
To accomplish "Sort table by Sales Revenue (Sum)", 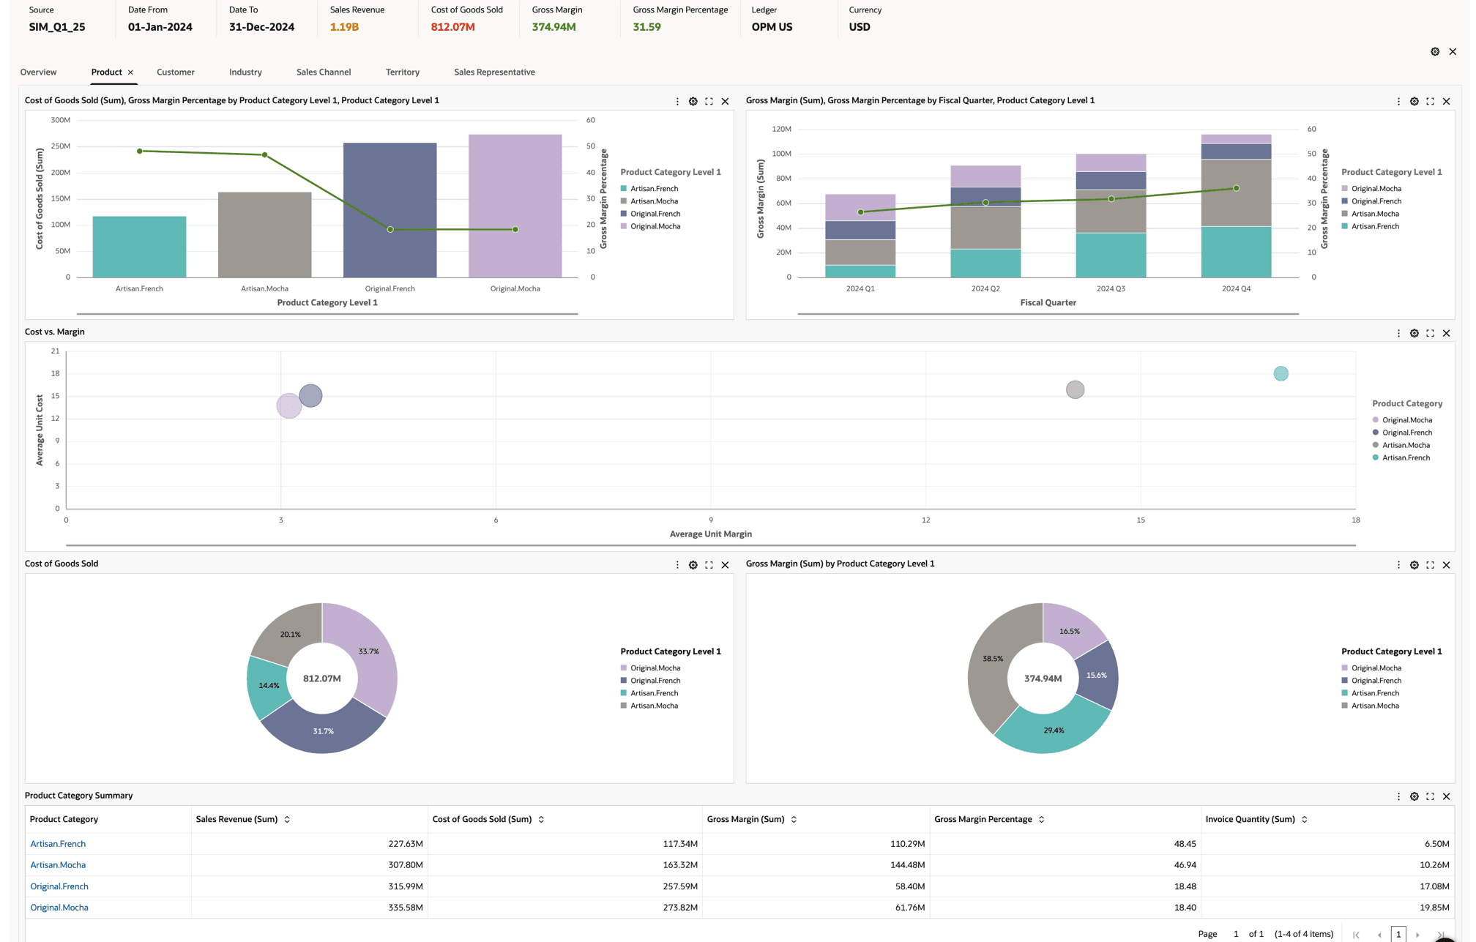I will click(x=287, y=820).
